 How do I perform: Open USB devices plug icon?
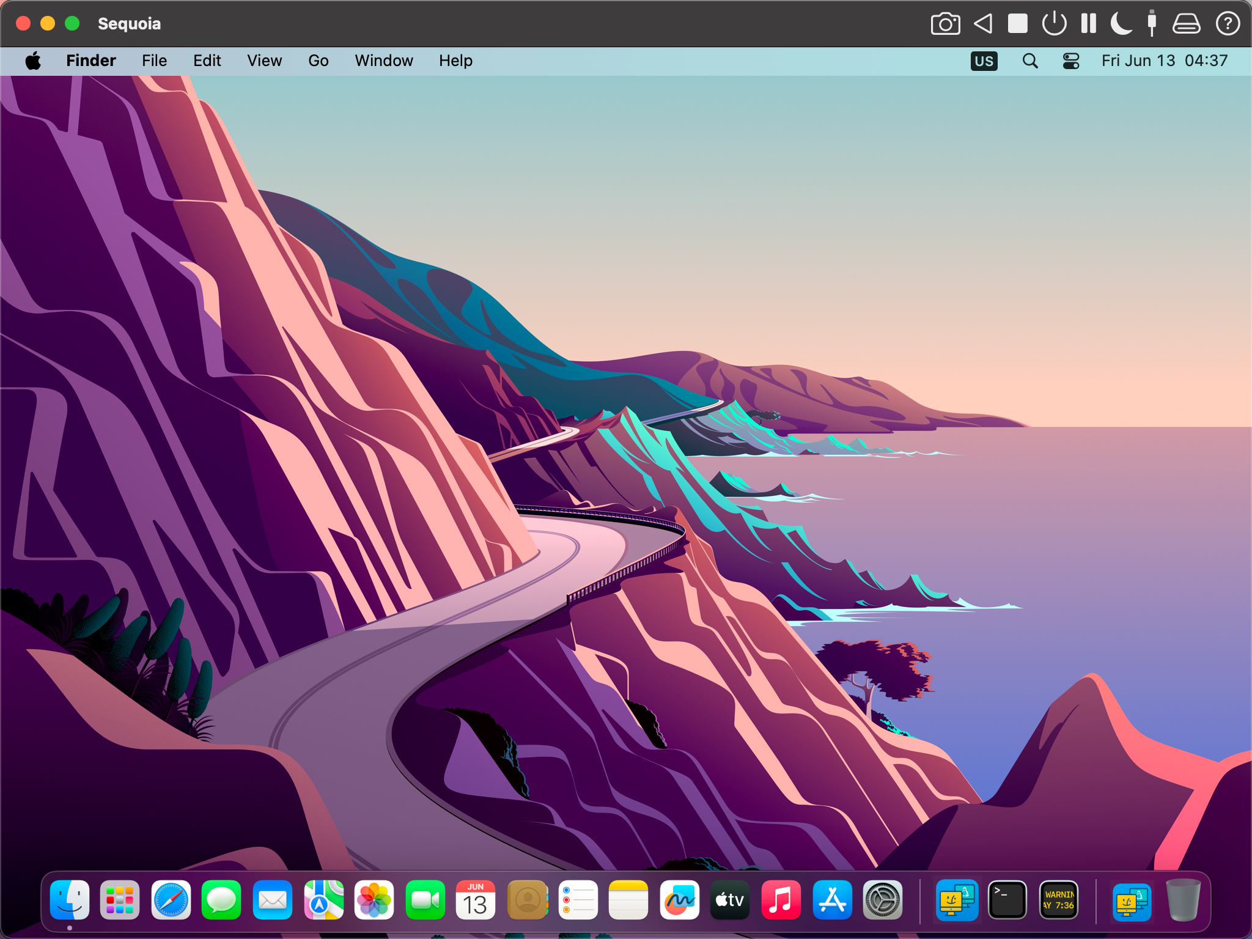(x=1152, y=24)
